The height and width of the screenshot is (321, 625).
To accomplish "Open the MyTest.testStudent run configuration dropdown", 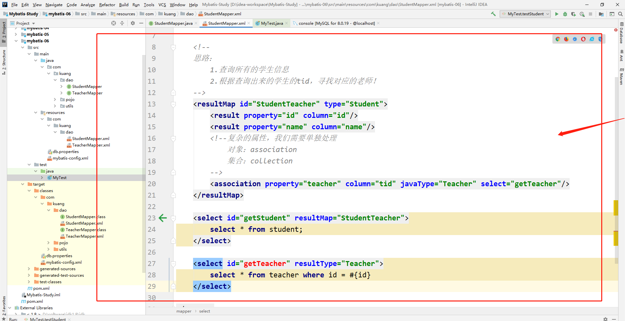I will point(525,14).
